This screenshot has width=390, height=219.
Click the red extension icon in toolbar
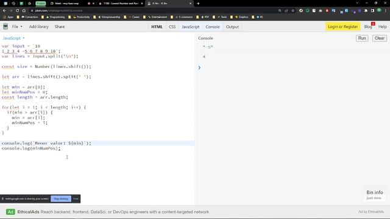(327, 11)
